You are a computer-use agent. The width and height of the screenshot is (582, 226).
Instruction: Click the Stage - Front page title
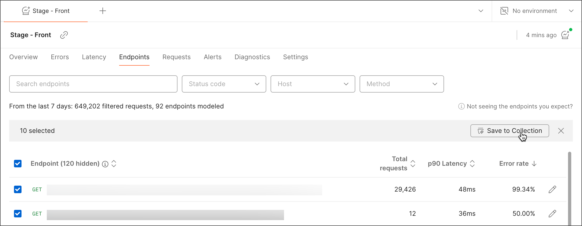31,35
